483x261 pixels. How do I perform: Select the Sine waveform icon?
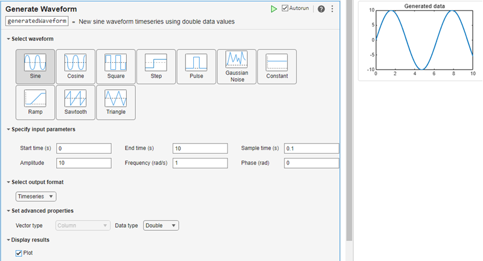pyautogui.click(x=35, y=66)
